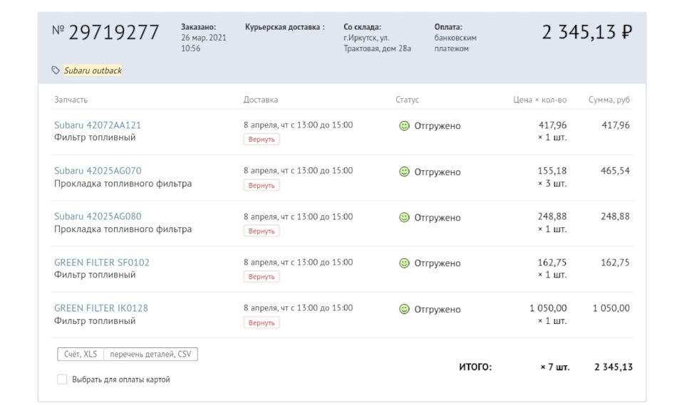Click smiley status icon for GREEN FILTER SF0102
The width and height of the screenshot is (684, 405).
pos(404,263)
